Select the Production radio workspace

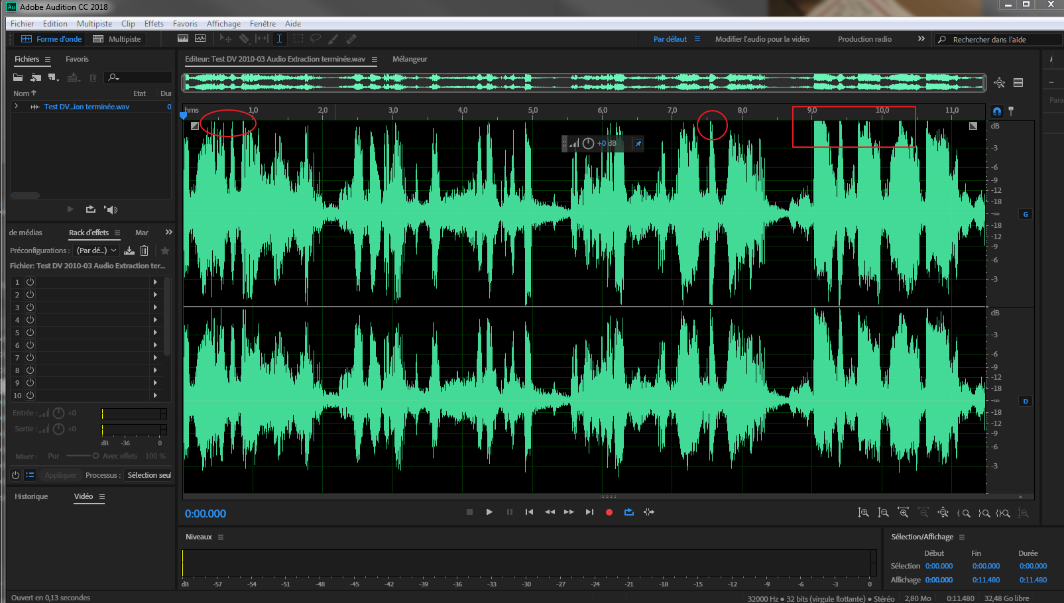click(x=864, y=39)
